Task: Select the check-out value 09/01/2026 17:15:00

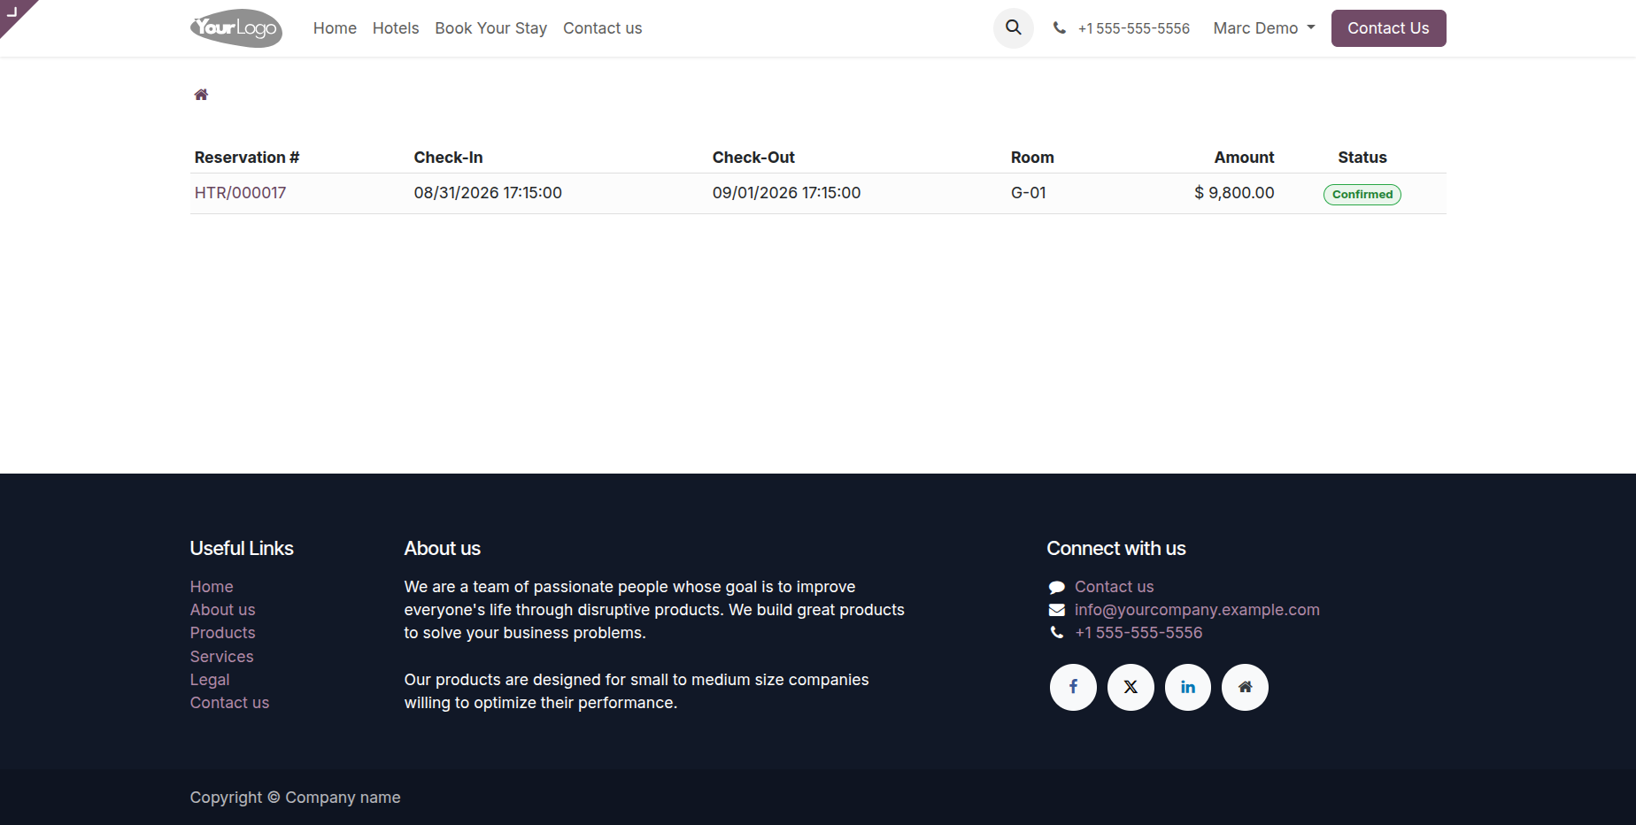Action: point(786,193)
